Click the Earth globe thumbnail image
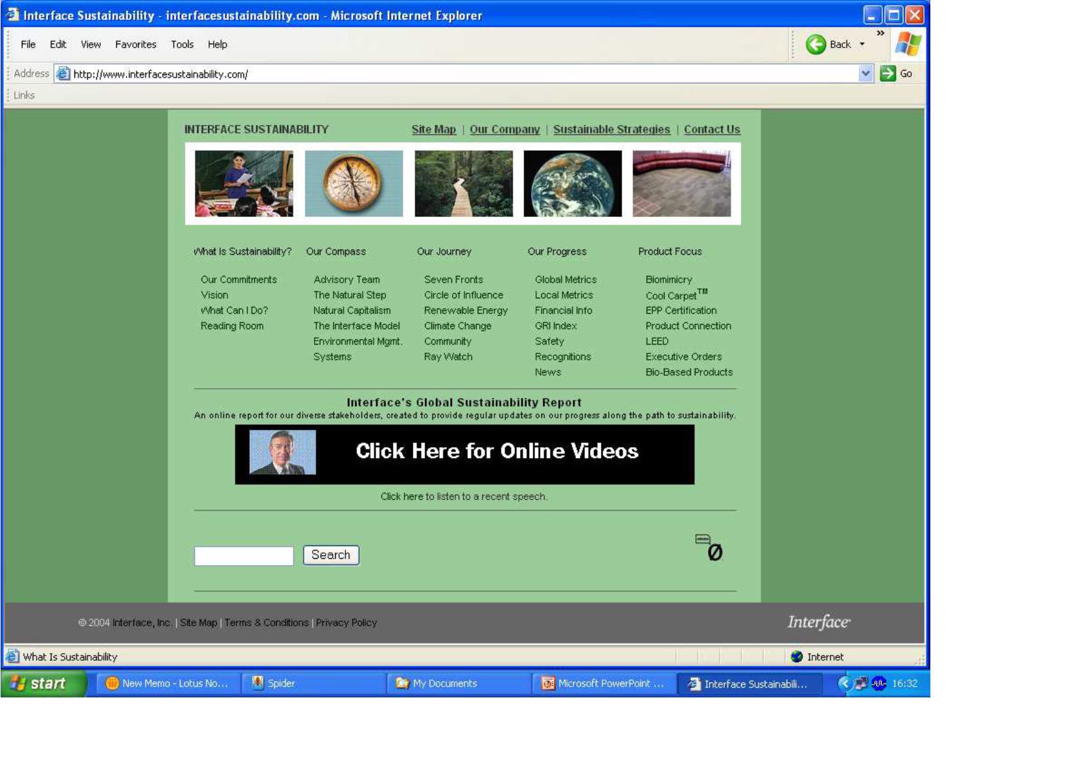 pyautogui.click(x=573, y=183)
